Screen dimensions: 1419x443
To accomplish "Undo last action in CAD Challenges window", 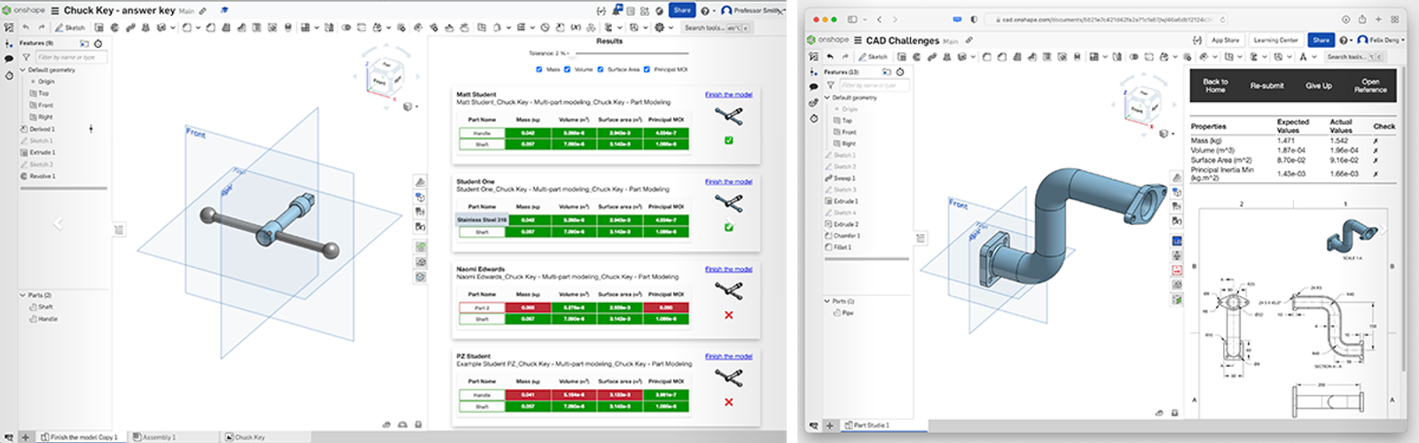I will click(830, 57).
